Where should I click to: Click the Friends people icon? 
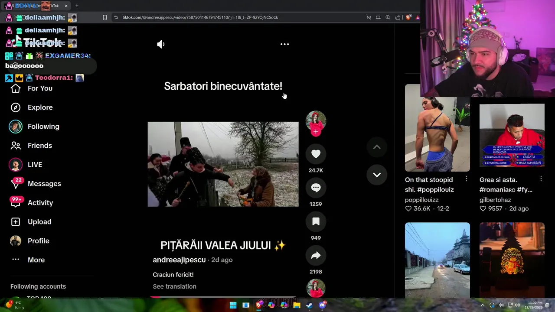(x=16, y=146)
